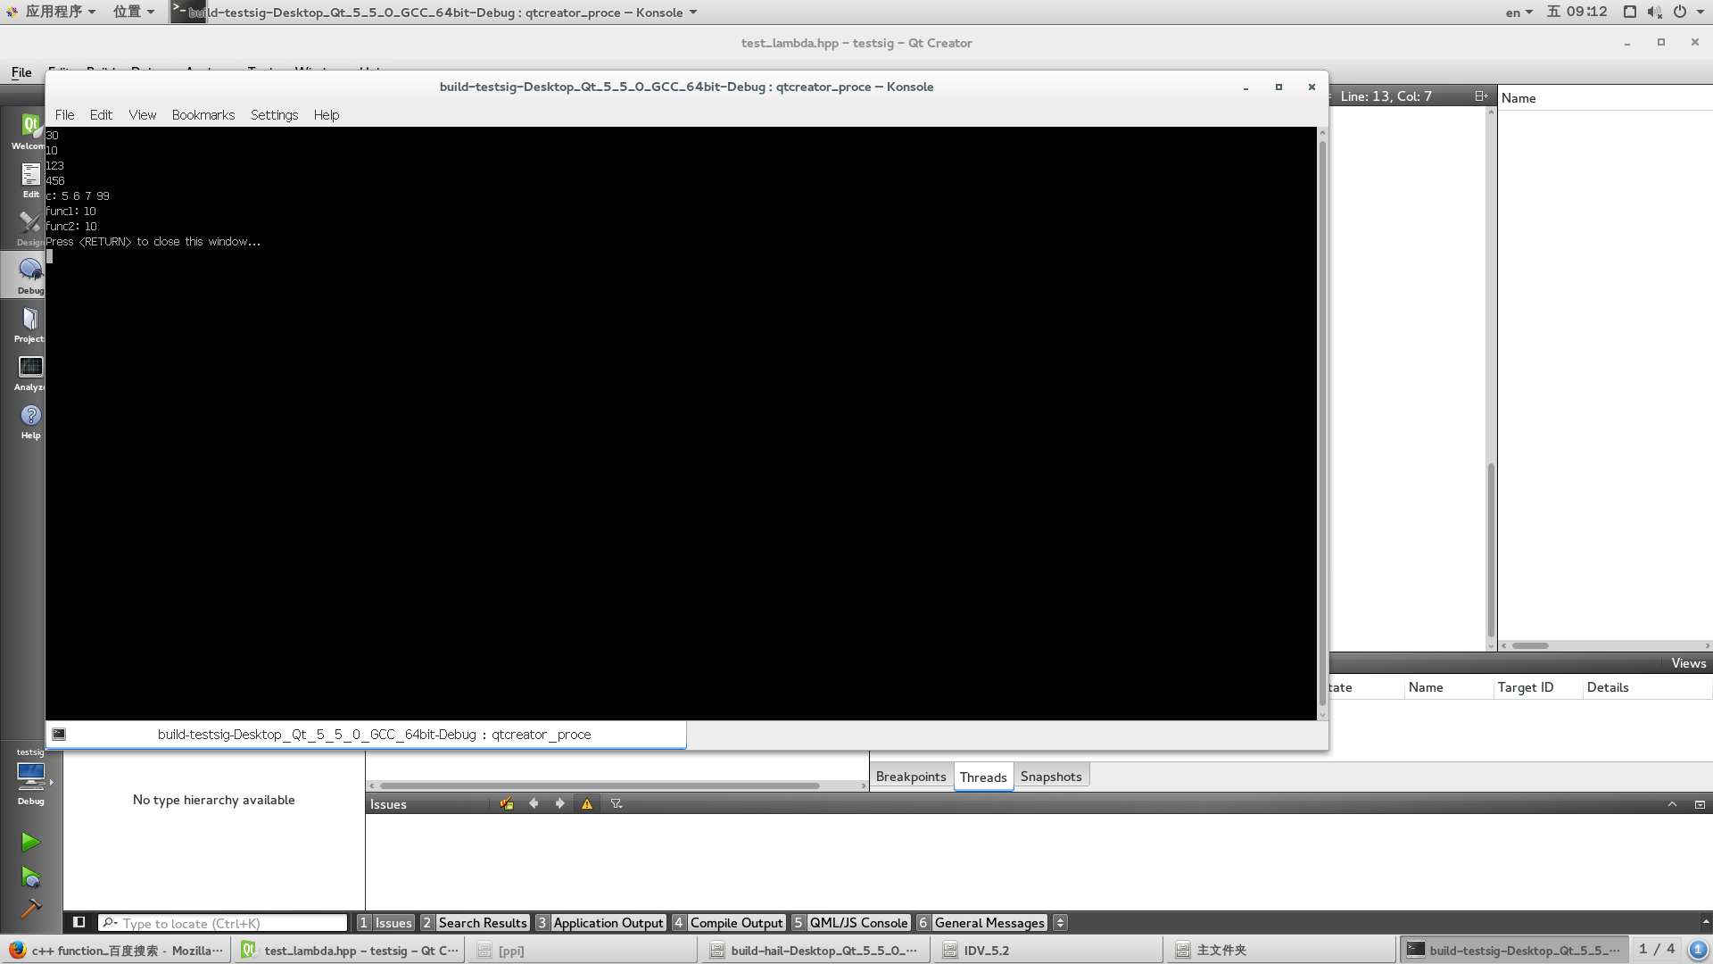This screenshot has width=1713, height=964.
Task: Open the Compile Output pane
Action: coord(729,923)
